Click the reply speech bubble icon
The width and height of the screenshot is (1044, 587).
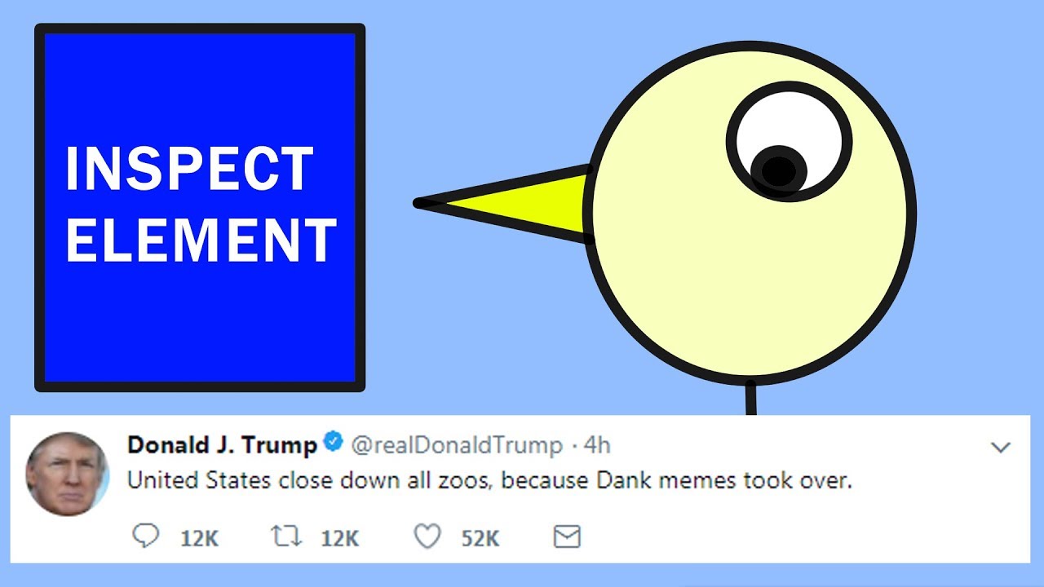tap(145, 536)
